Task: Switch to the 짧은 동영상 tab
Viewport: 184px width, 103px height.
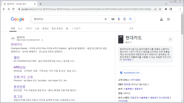Action: coord(57,28)
